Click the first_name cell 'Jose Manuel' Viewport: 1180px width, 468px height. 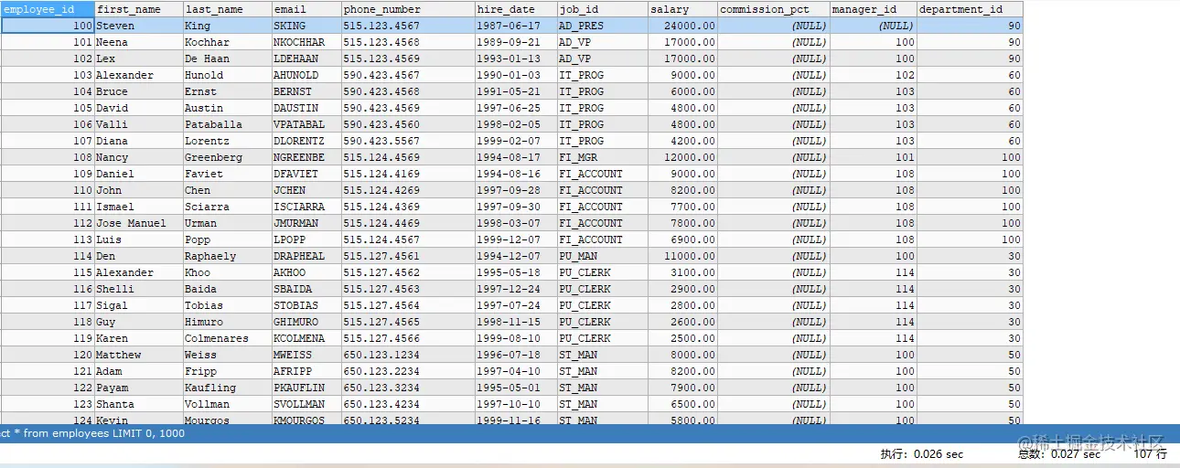coord(139,223)
